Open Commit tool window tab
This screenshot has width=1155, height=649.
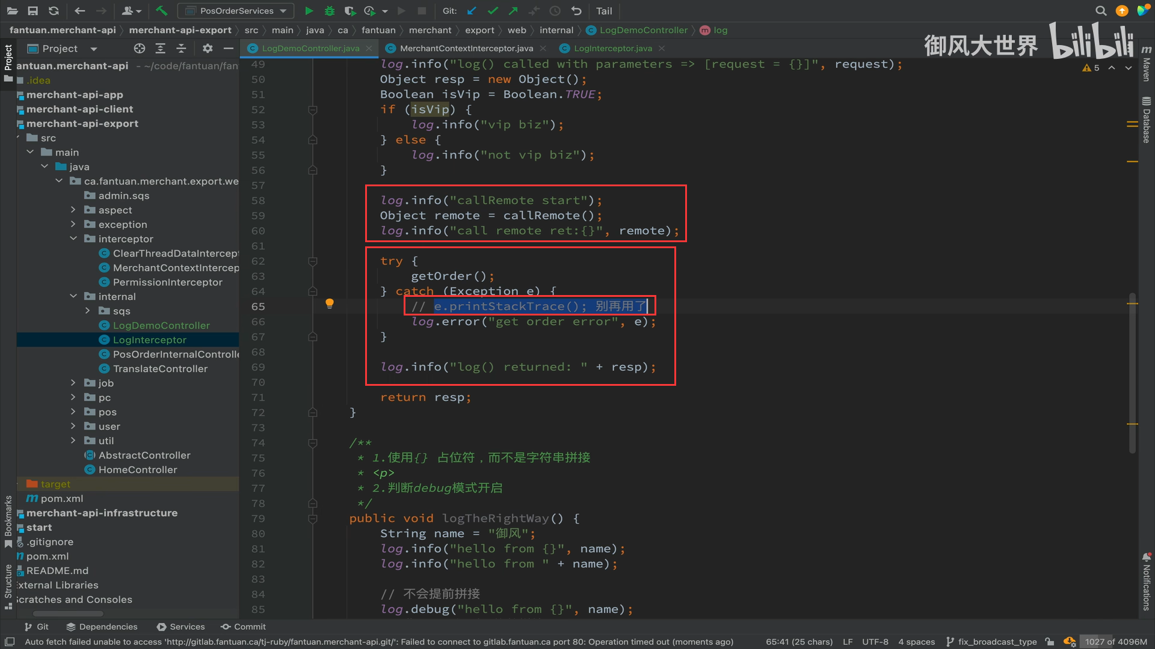tap(244, 627)
